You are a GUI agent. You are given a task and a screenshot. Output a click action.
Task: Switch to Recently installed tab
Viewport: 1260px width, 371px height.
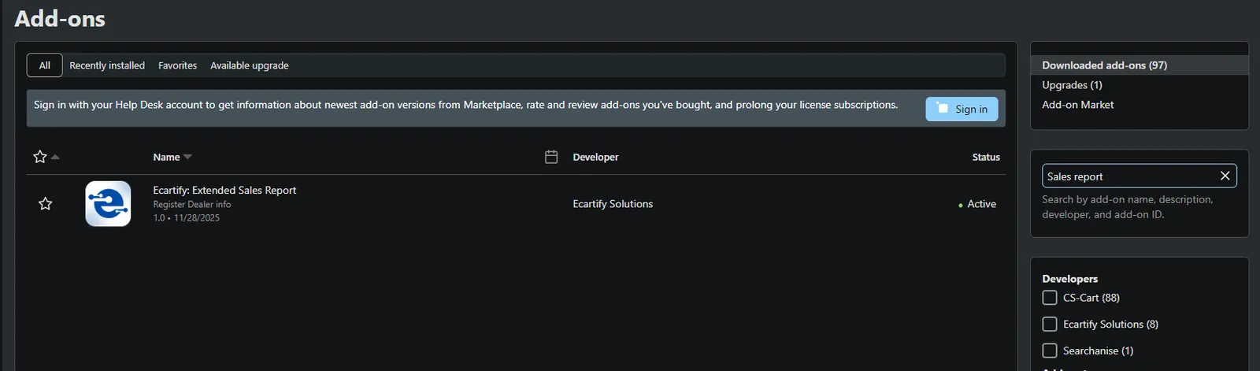coord(107,65)
